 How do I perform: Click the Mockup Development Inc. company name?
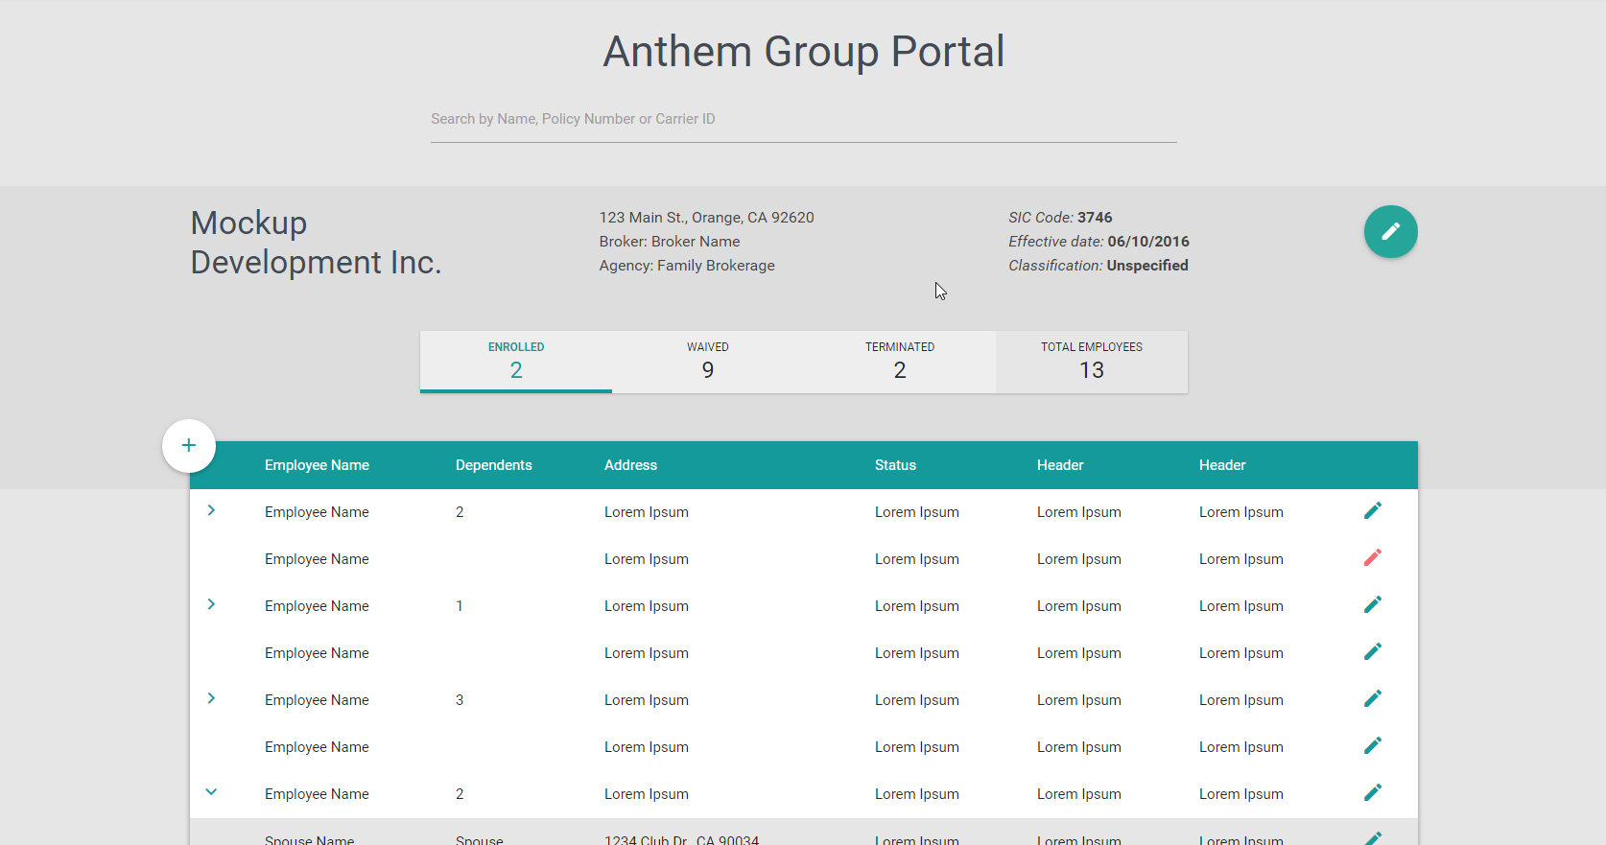click(x=316, y=243)
